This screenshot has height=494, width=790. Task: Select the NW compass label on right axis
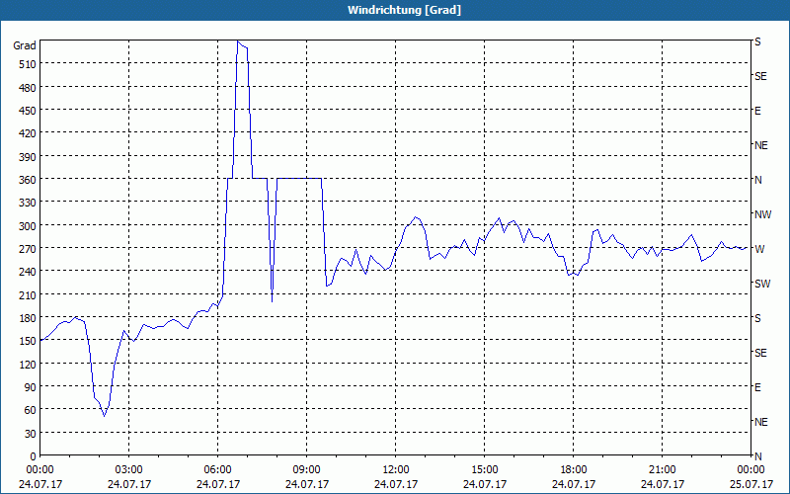coord(761,214)
